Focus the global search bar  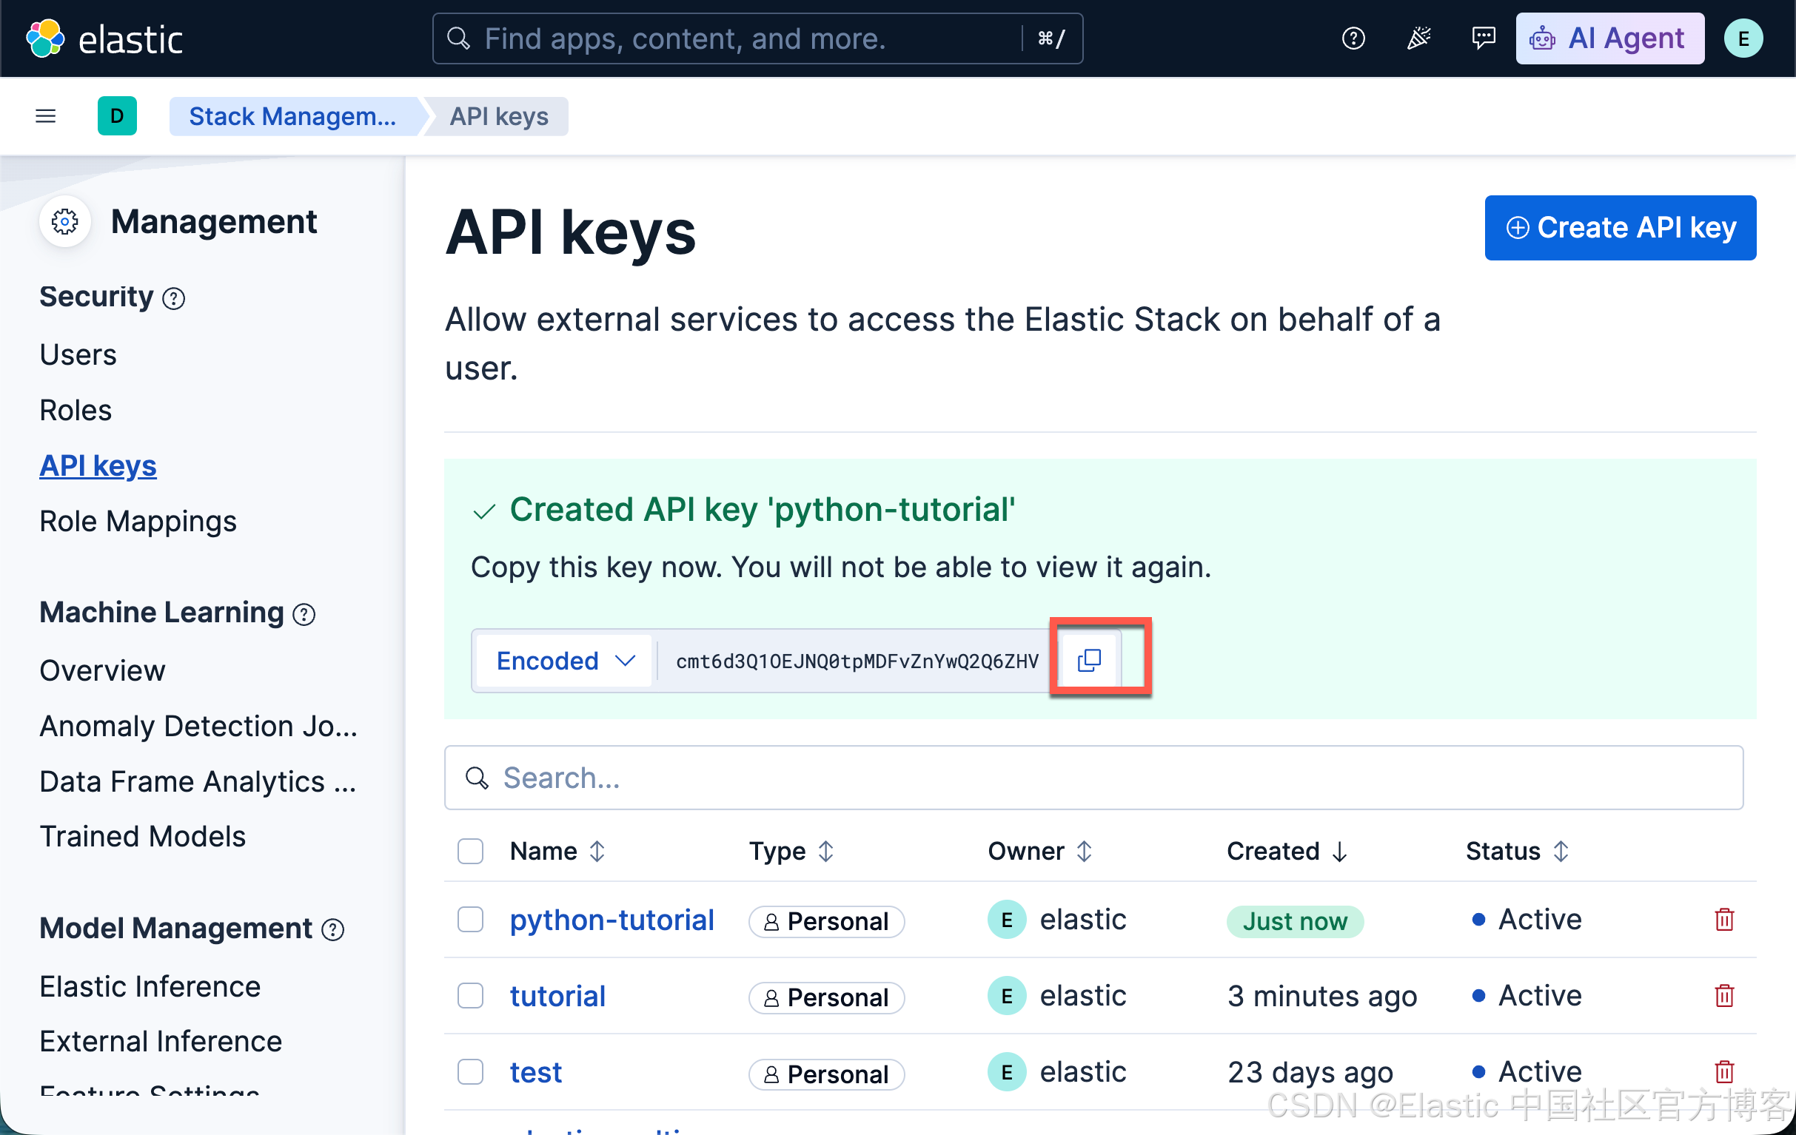pos(757,38)
